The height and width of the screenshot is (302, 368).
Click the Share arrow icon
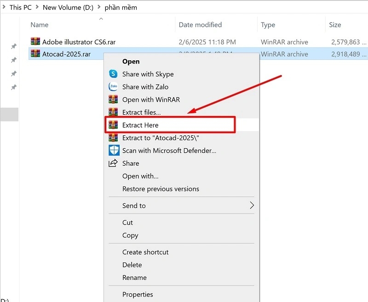pyautogui.click(x=114, y=163)
